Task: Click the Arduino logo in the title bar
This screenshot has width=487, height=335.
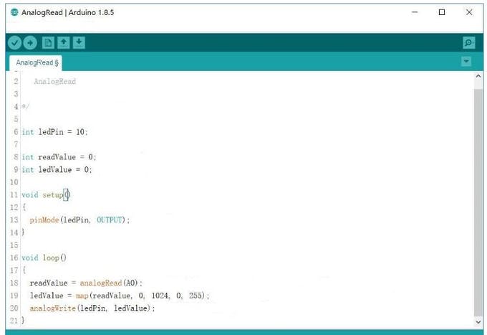Action: pos(14,12)
